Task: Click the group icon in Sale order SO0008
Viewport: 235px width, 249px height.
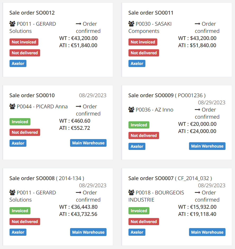Action: point(12,193)
